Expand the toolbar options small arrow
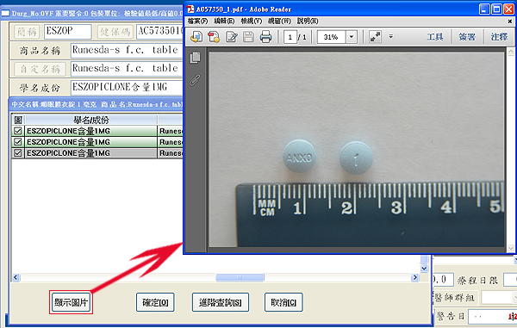This screenshot has width=517, height=328. (390, 36)
